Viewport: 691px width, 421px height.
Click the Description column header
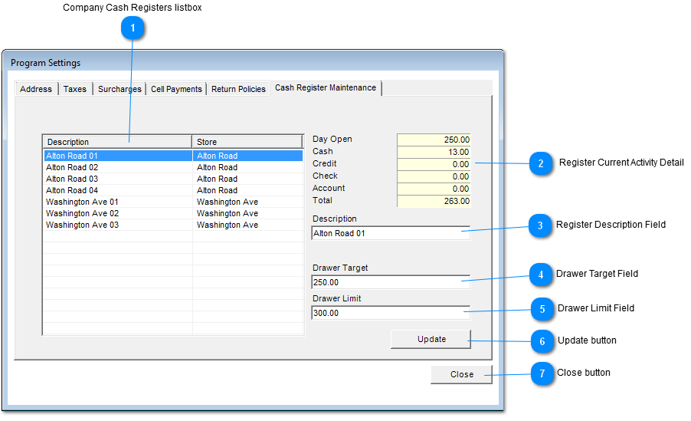coord(117,142)
